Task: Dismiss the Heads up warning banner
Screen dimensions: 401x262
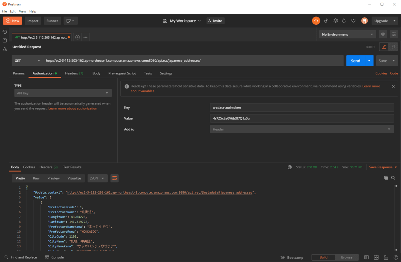Action: click(x=393, y=86)
